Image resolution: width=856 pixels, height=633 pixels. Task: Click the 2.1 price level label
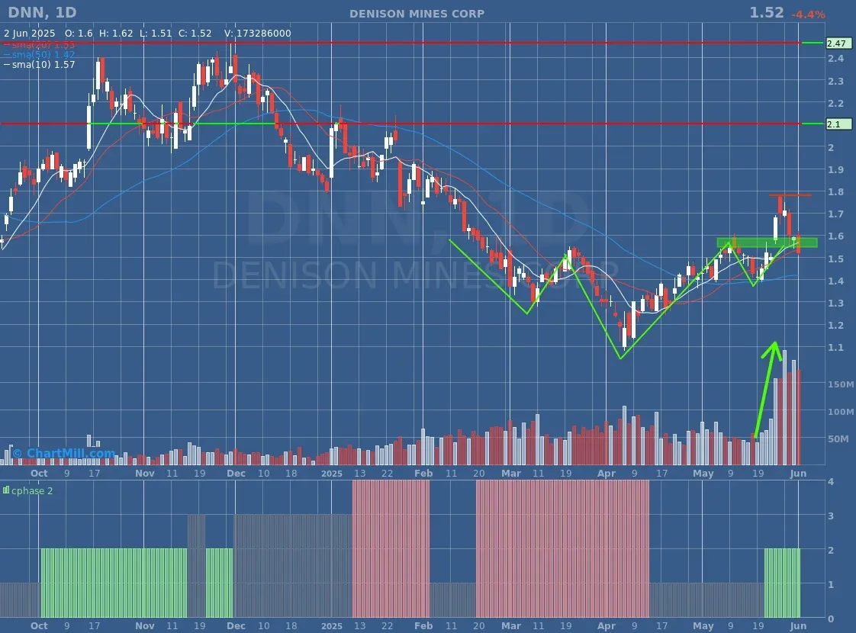click(x=838, y=124)
